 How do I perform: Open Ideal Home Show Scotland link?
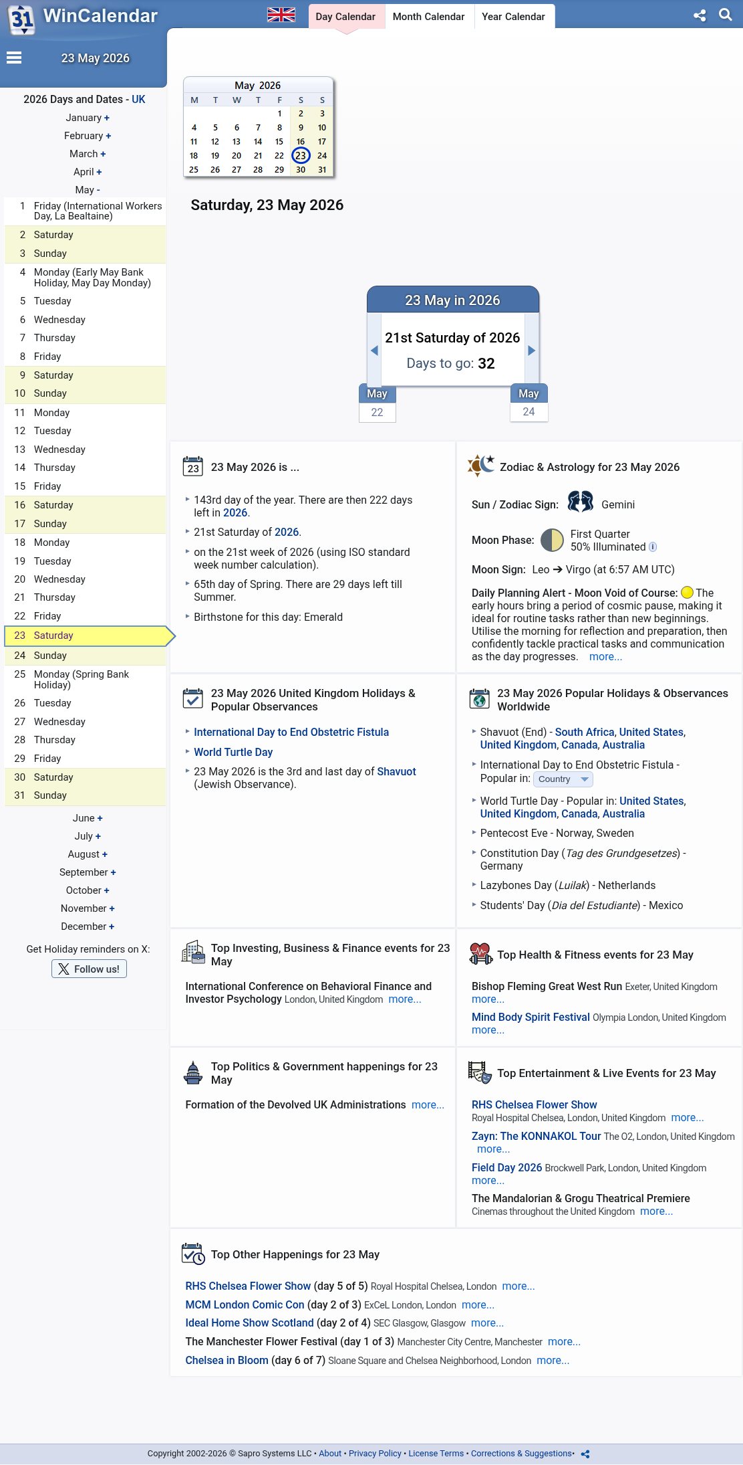tap(249, 1323)
